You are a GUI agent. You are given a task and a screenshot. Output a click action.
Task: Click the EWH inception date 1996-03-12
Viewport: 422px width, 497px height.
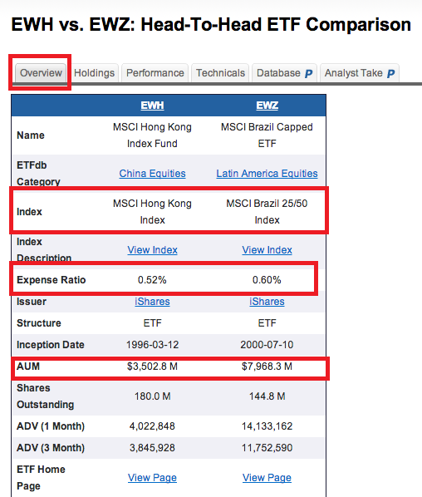152,345
